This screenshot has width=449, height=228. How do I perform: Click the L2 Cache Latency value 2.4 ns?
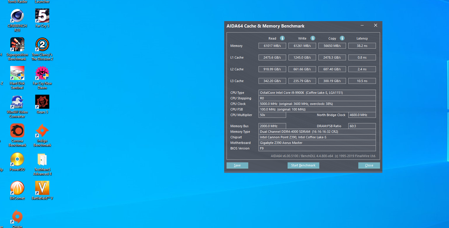[x=362, y=69]
